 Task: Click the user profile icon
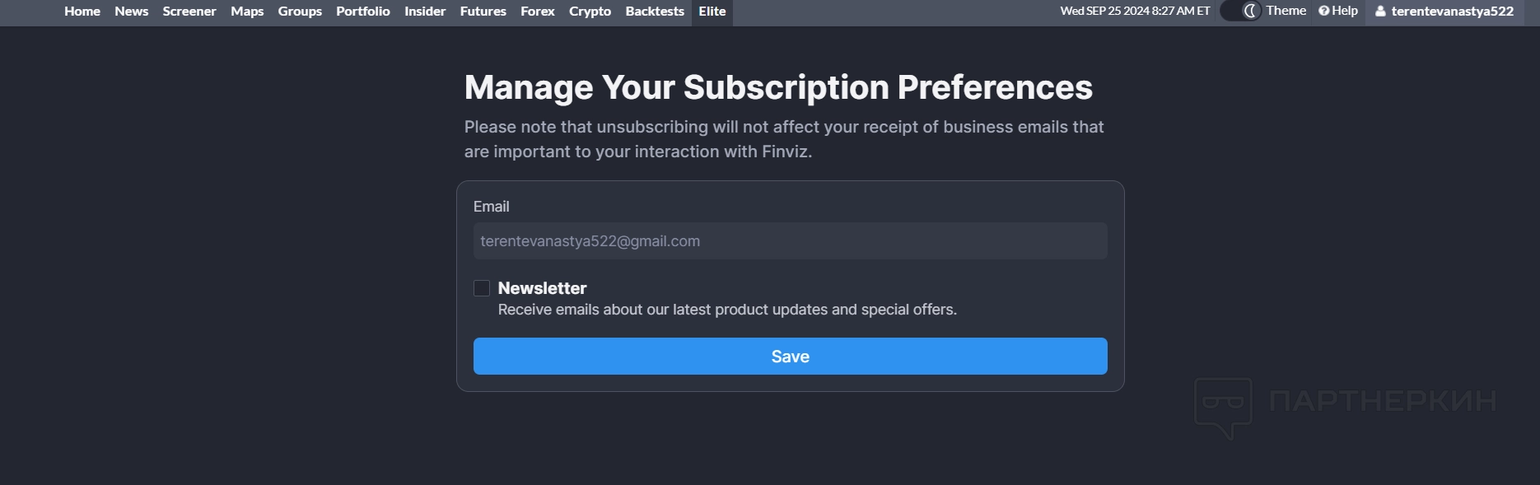[1380, 12]
